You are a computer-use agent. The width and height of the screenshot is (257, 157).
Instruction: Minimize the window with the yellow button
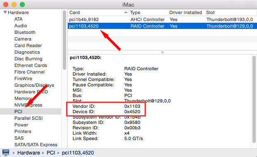(14, 5)
